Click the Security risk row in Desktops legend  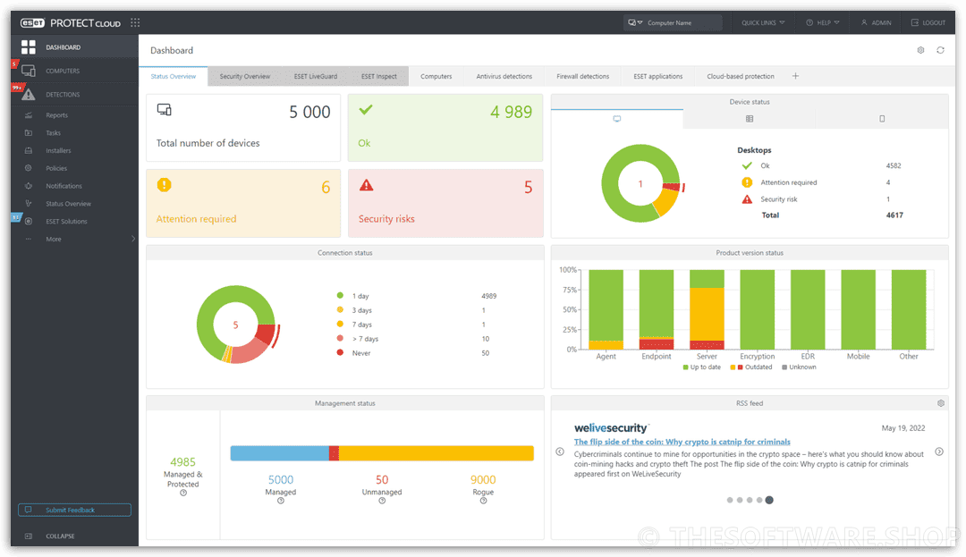(x=817, y=198)
